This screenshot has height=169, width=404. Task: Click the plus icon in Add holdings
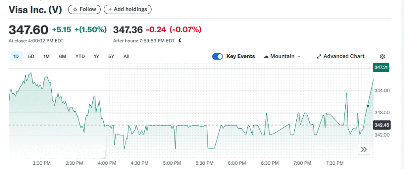click(x=110, y=9)
